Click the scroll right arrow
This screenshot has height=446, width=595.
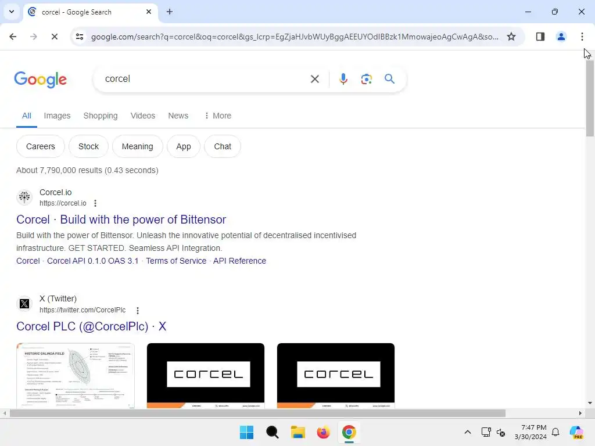click(580, 413)
